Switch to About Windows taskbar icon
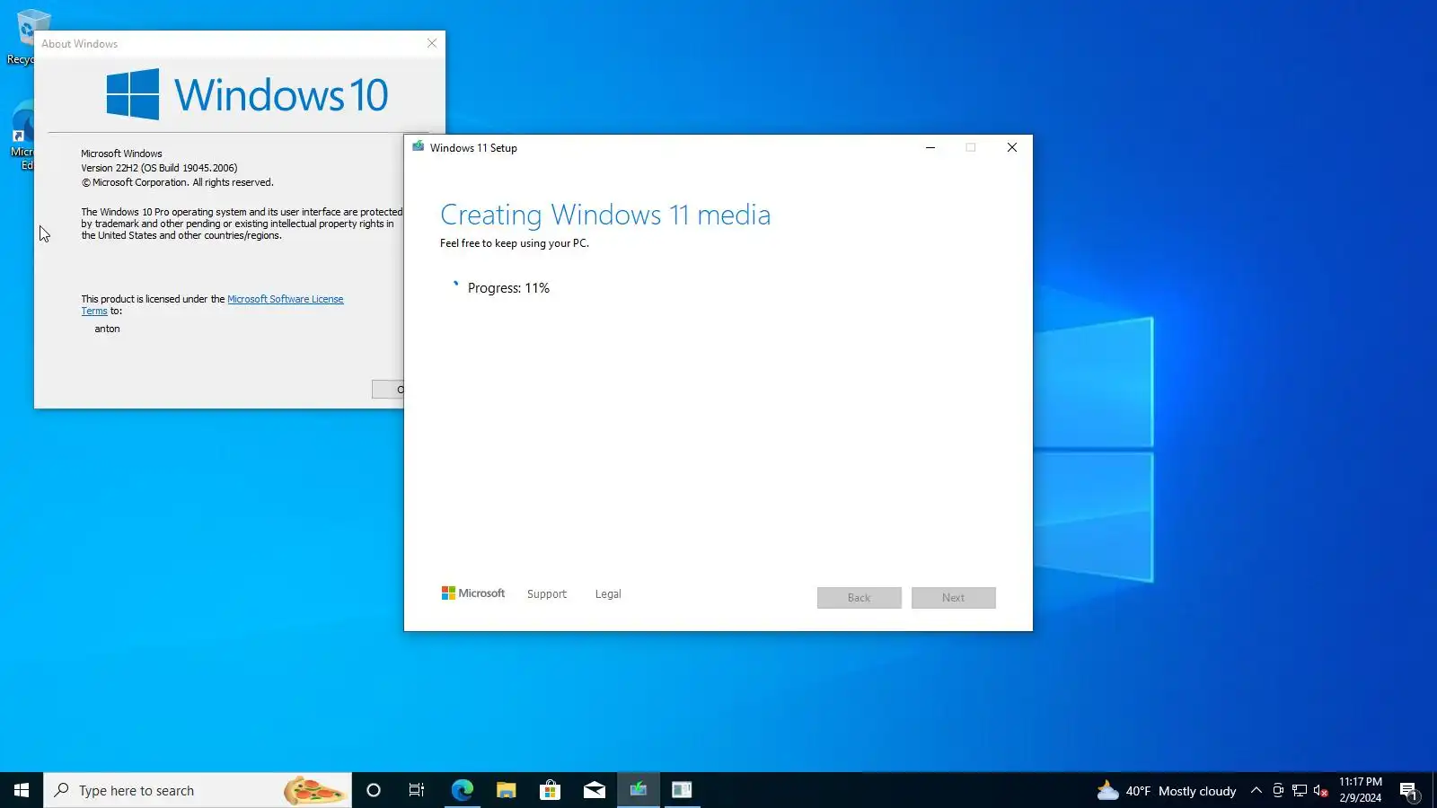 [x=683, y=790]
